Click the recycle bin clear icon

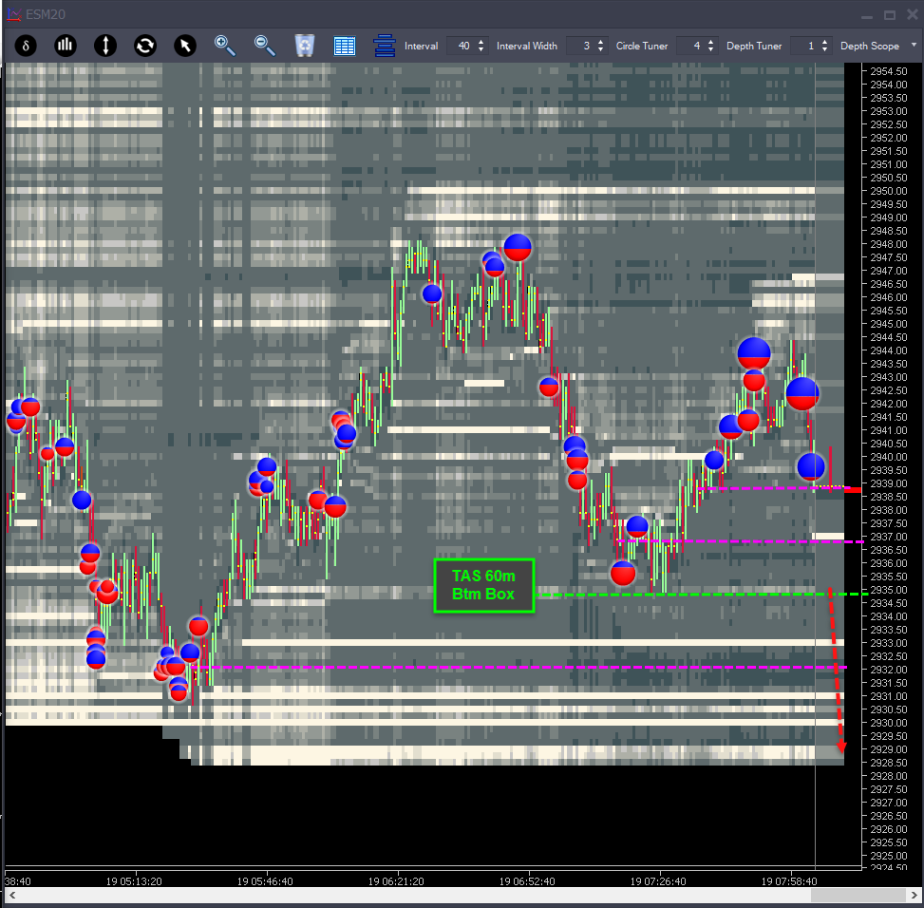305,46
